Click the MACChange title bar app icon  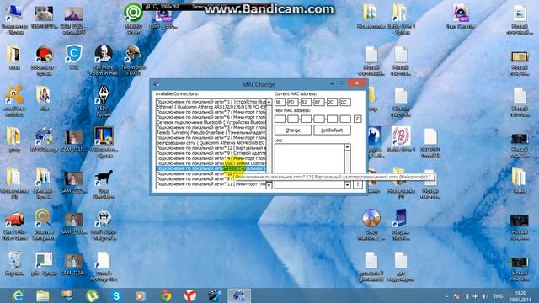[157, 84]
